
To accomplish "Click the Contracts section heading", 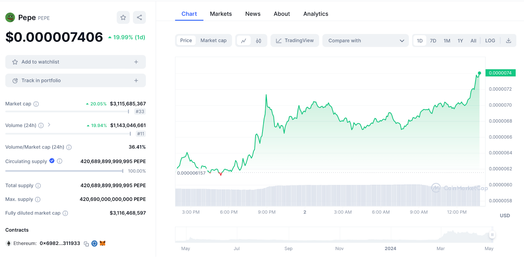I will 17,230.
